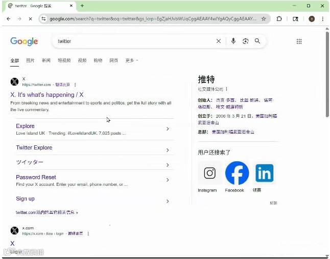This screenshot has height=259, width=330.
Task: Open Chrome three-dot menu
Action: tap(323, 19)
